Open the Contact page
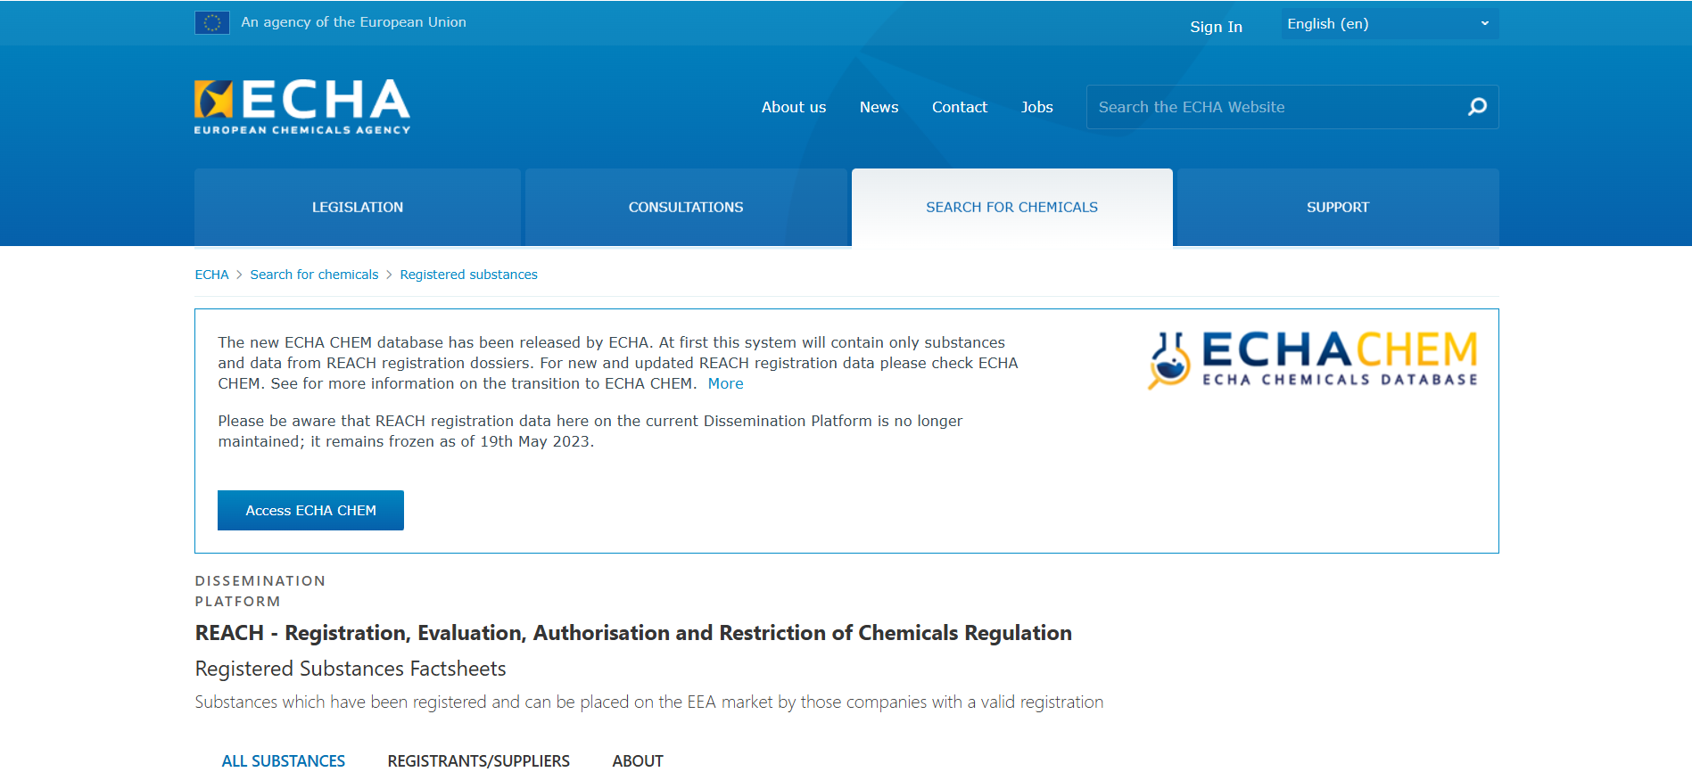 pyautogui.click(x=960, y=107)
